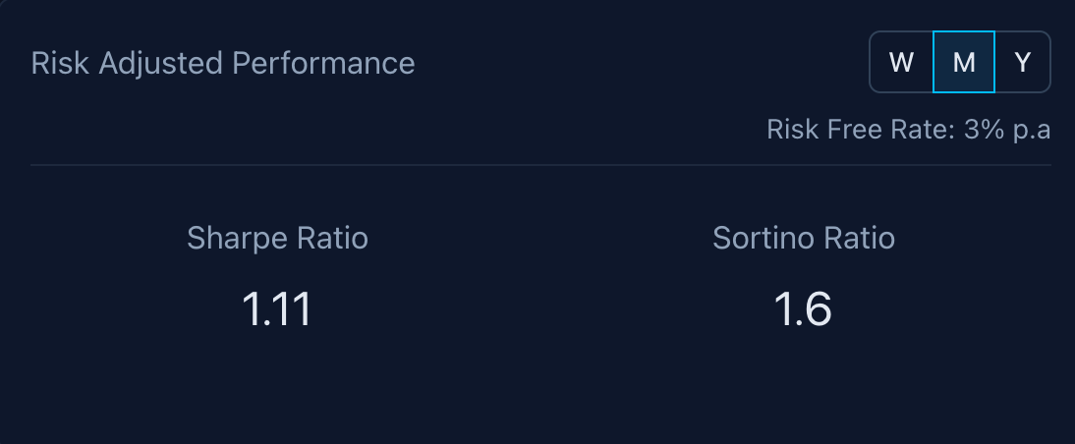
Task: Click the Sharpe Ratio label
Action: coord(277,238)
